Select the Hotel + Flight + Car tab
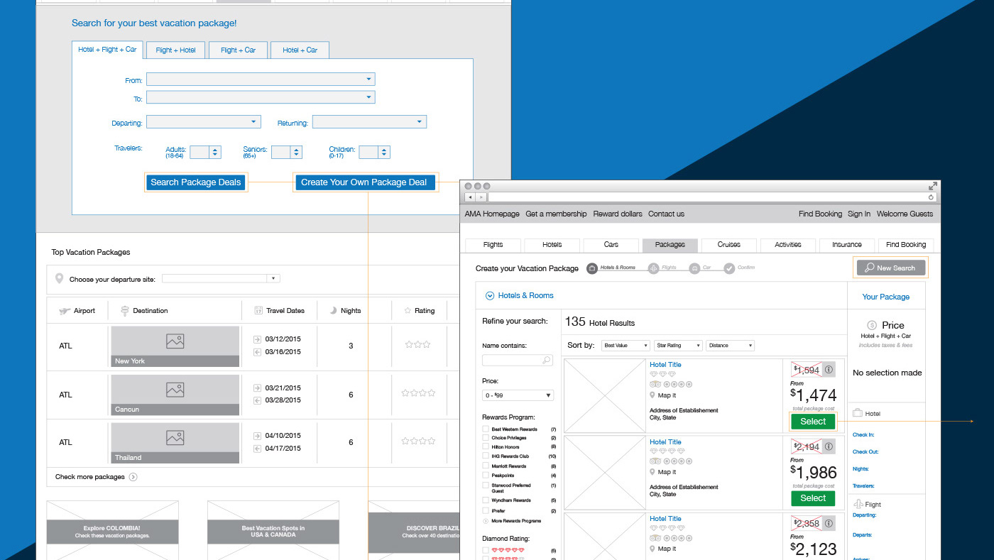The height and width of the screenshot is (560, 994). click(107, 50)
